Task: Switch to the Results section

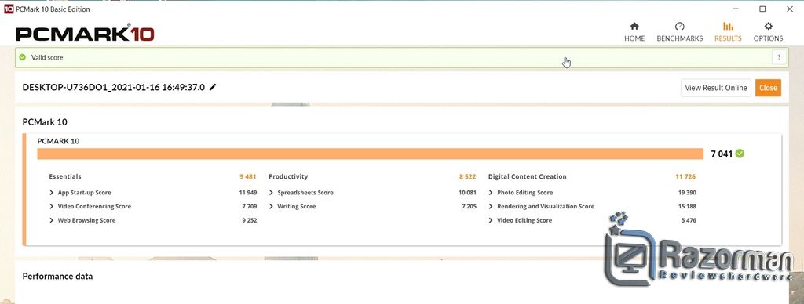Action: pyautogui.click(x=728, y=31)
